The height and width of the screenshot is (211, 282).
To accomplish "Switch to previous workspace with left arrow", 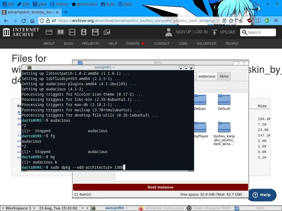I will (x=3, y=208).
